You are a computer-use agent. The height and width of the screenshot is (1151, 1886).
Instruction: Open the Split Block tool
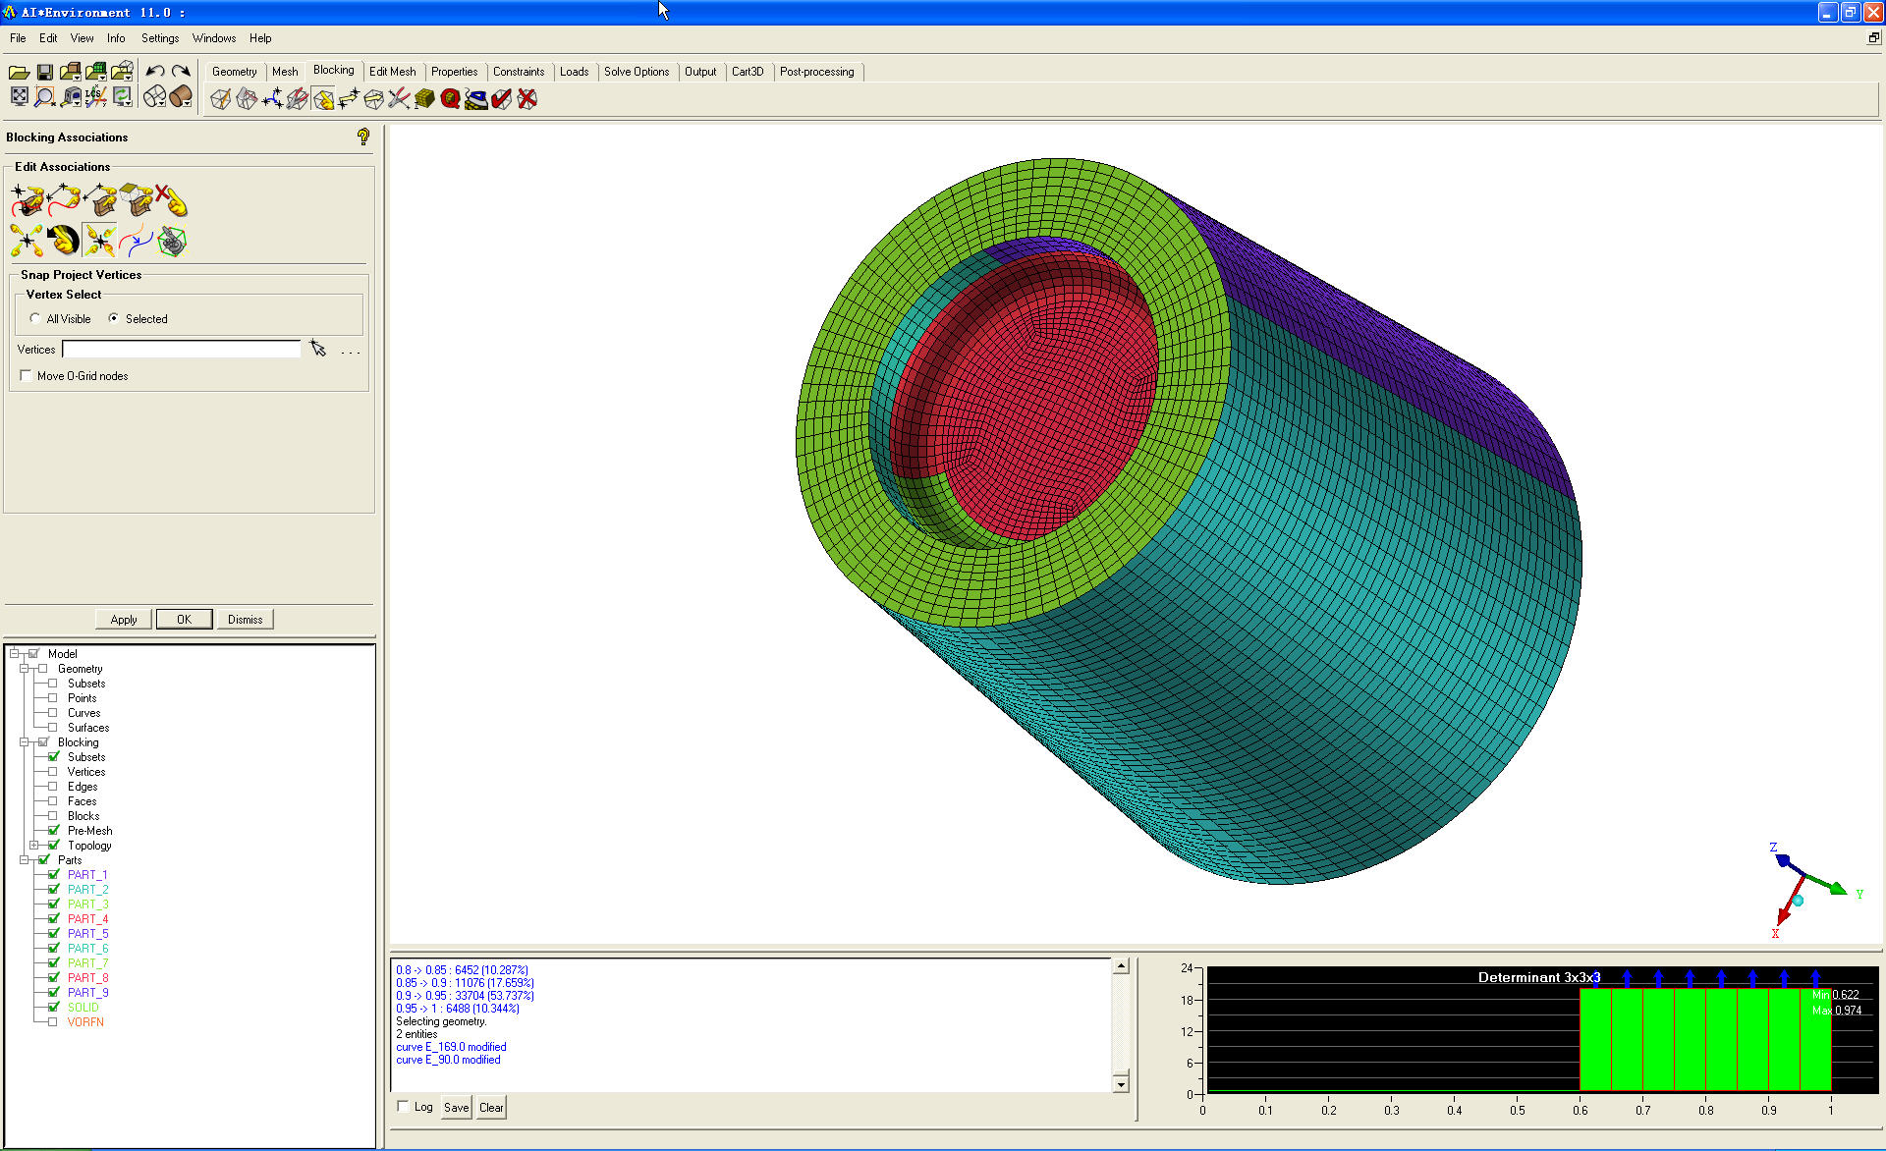[247, 99]
